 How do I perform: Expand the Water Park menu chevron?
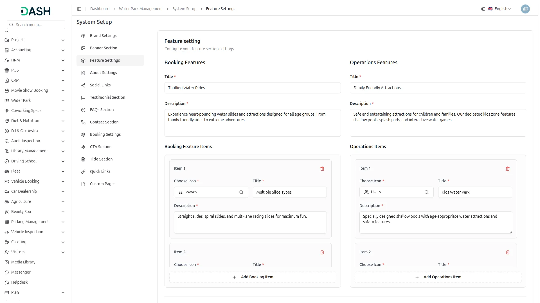[63, 101]
